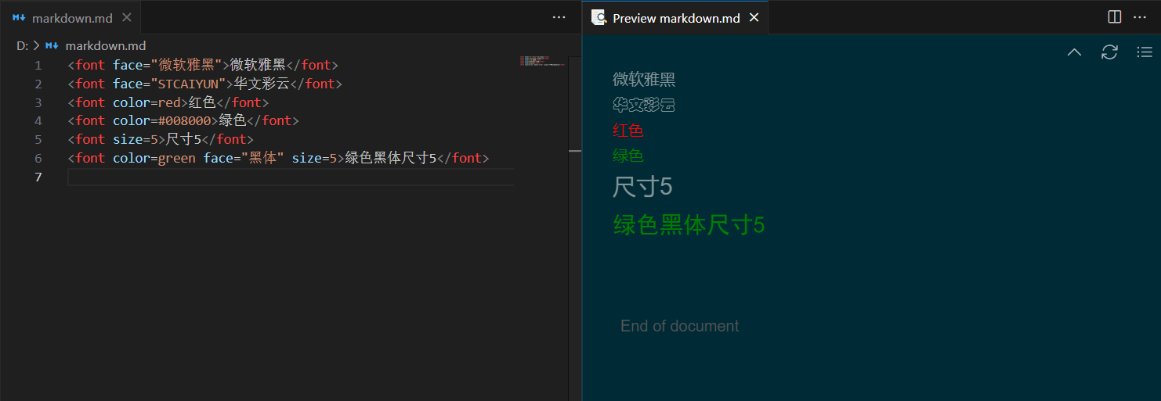Screen dimensions: 1161x401
Task: Open the preview table of contents icon
Action: click(1145, 52)
